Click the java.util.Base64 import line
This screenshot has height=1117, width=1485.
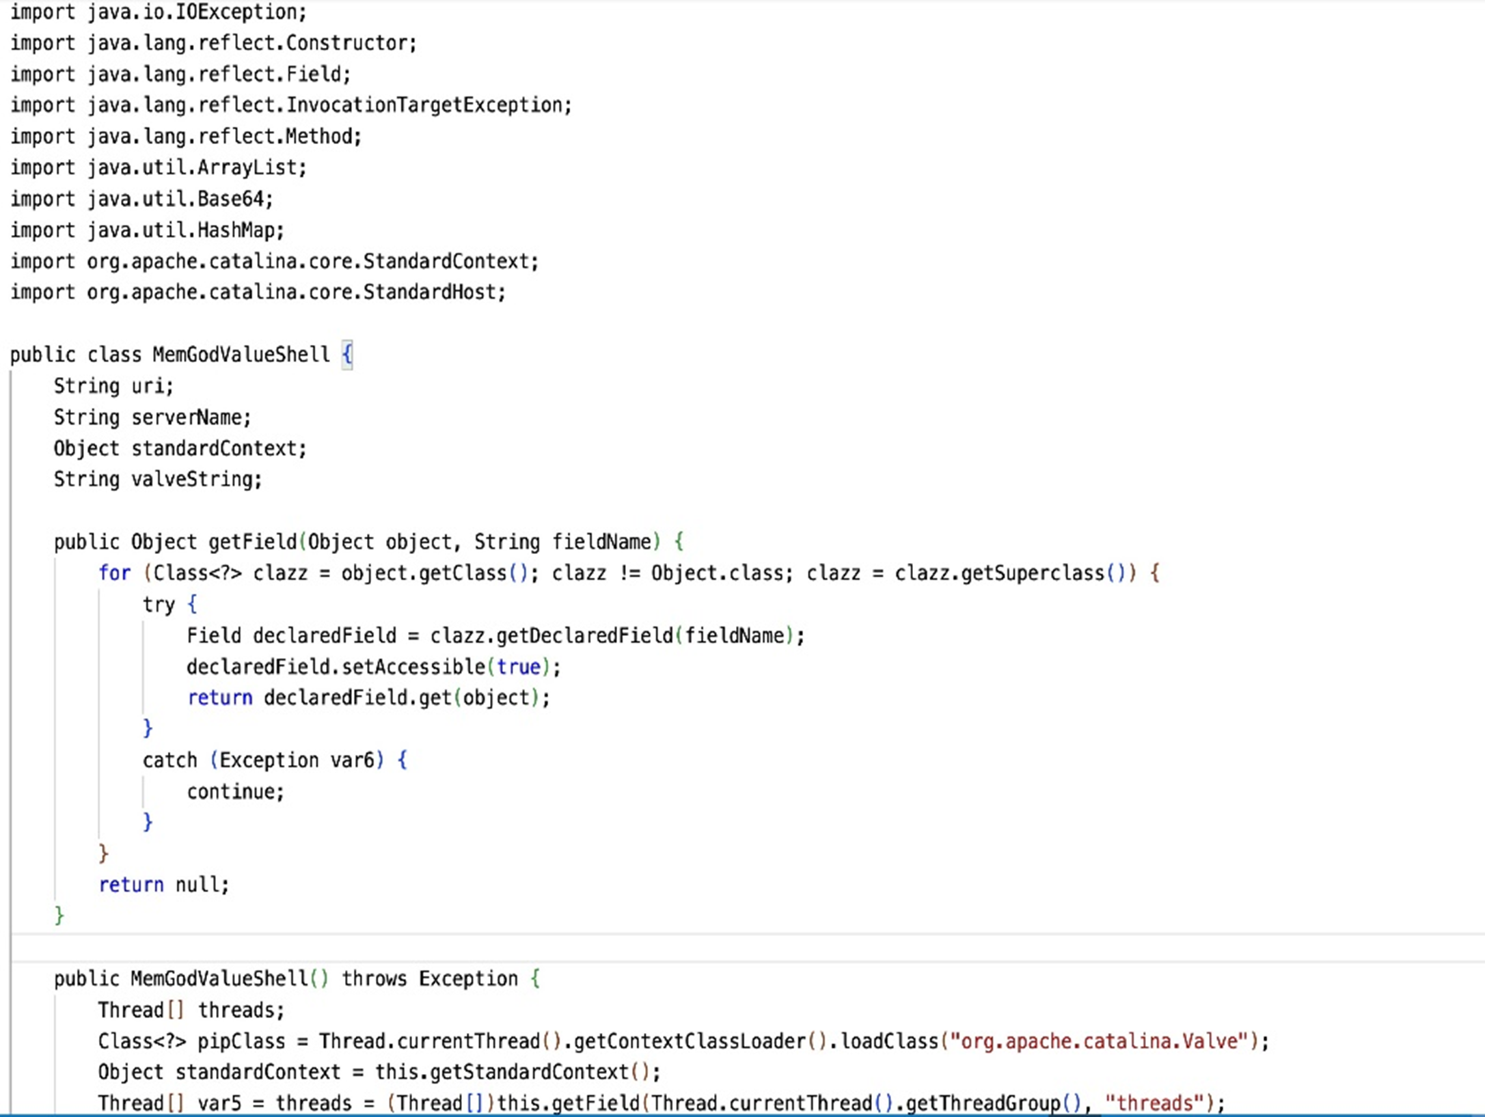click(141, 199)
